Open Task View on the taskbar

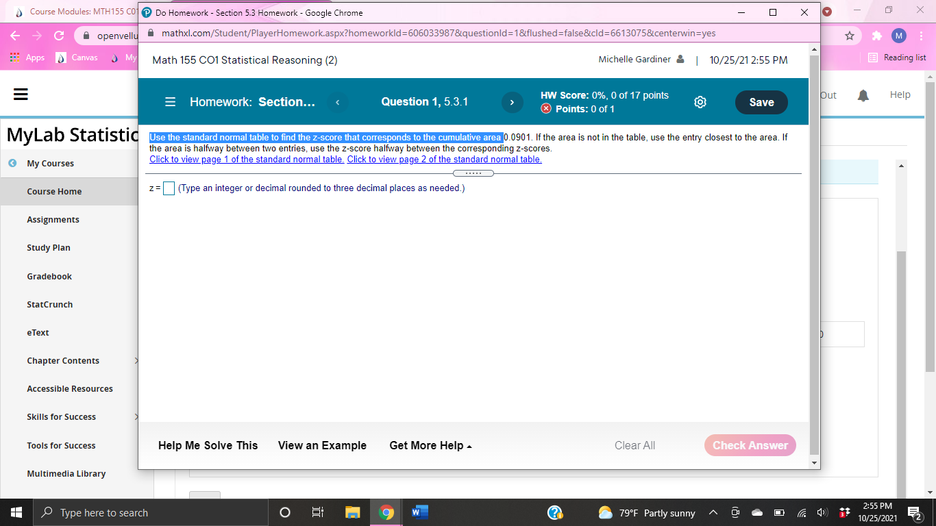318,512
